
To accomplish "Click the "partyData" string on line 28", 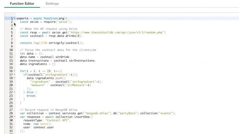I will (127, 113).
